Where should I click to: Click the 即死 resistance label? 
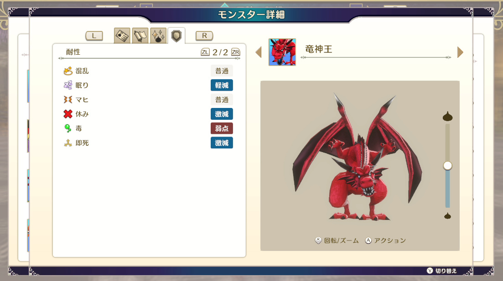pos(82,143)
